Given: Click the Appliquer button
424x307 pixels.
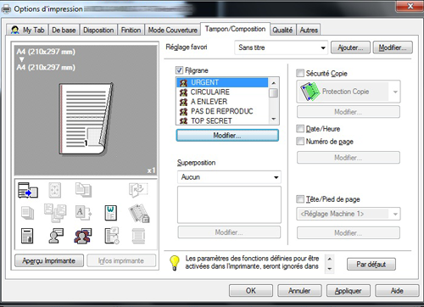Looking at the screenshot, I should click(x=349, y=291).
